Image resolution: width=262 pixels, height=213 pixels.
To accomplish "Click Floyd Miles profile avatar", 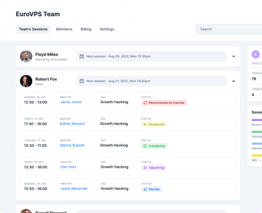I will click(26, 56).
